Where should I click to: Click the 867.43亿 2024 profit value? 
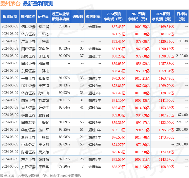click(x=118, y=27)
